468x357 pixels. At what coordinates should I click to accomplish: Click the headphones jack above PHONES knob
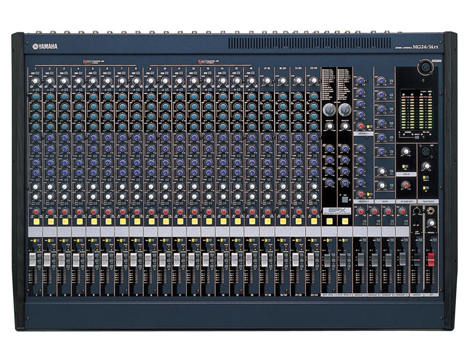click(431, 211)
